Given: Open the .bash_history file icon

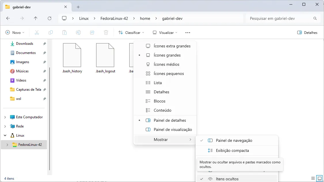Looking at the screenshot, I should (x=72, y=55).
